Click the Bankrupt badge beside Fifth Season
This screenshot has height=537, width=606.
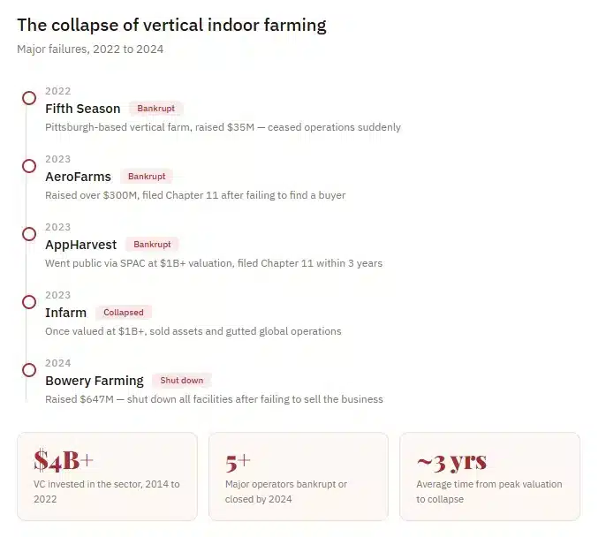tap(155, 109)
